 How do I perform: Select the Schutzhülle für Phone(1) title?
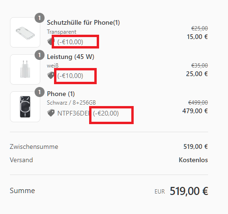pos(83,22)
